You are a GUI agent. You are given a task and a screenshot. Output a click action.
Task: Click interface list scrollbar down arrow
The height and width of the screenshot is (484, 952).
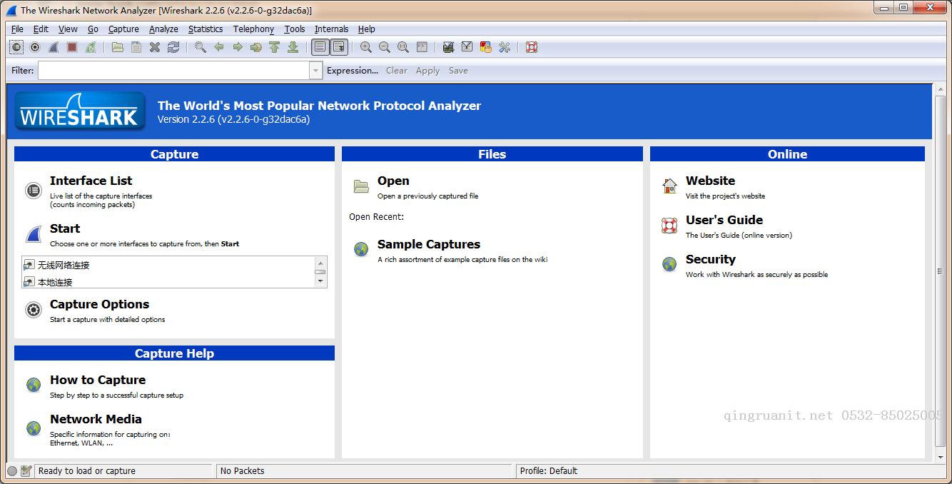coord(320,281)
